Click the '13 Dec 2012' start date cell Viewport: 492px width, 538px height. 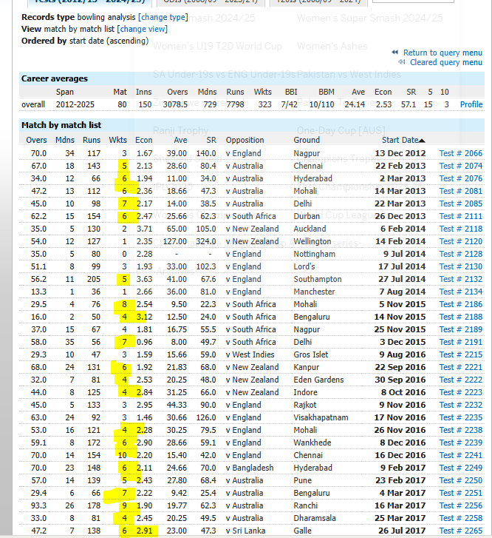click(400, 153)
